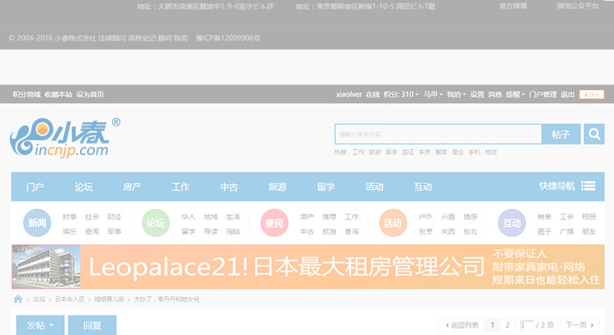Expand the 提醒 dropdown
Viewport: 614px width, 335px height.
click(515, 94)
